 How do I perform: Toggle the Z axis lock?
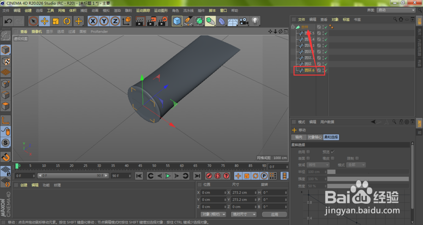click(115, 21)
